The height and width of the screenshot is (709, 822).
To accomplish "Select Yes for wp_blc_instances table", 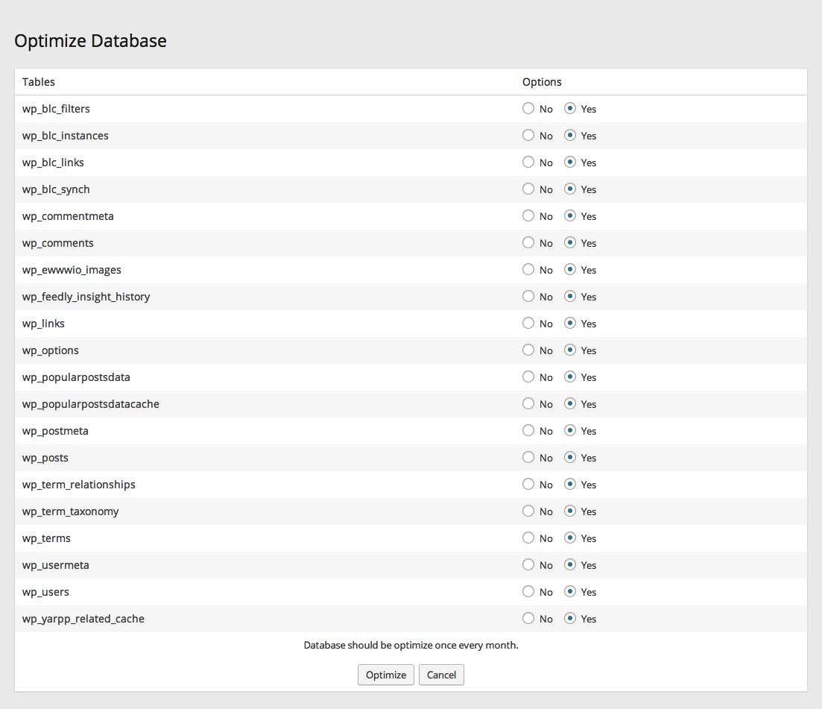I will 570,135.
